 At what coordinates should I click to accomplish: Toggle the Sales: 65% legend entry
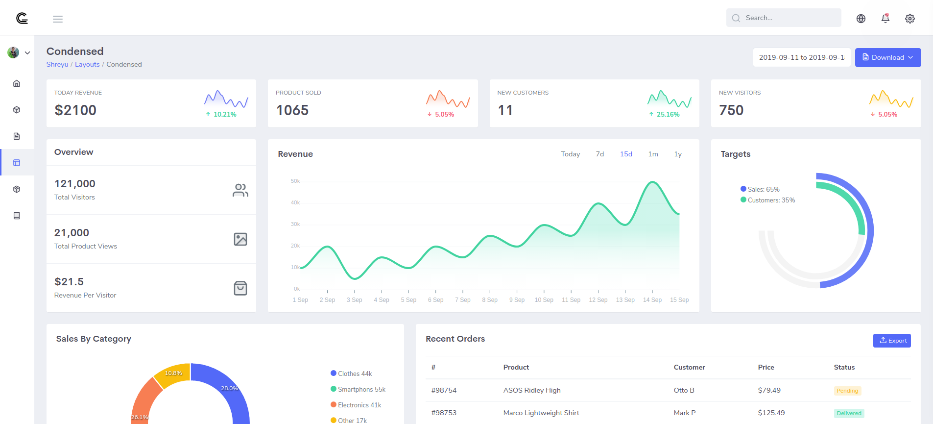coord(760,189)
